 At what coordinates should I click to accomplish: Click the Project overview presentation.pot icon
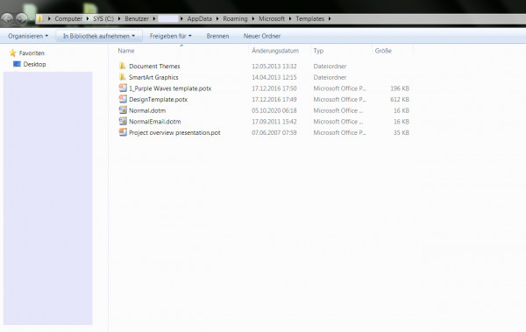[123, 132]
